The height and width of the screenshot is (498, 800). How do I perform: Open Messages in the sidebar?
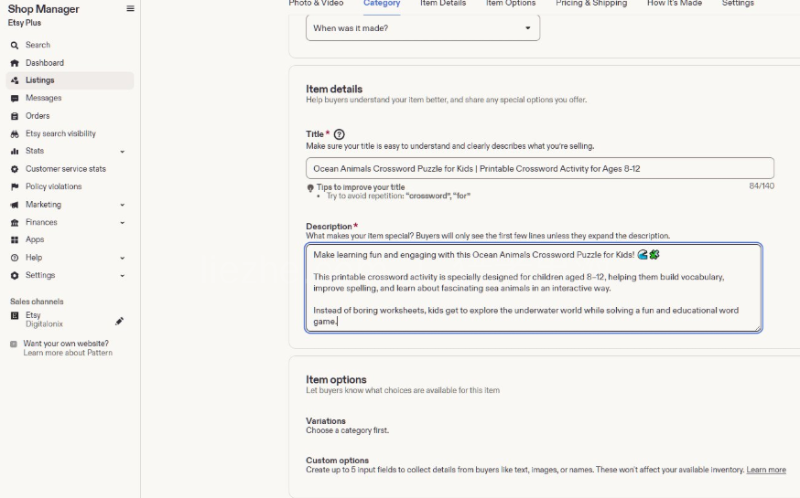click(x=43, y=98)
